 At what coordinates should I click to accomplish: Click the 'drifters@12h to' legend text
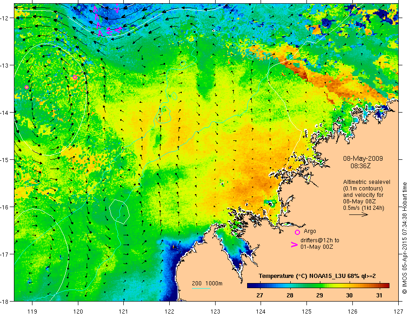[320, 240]
